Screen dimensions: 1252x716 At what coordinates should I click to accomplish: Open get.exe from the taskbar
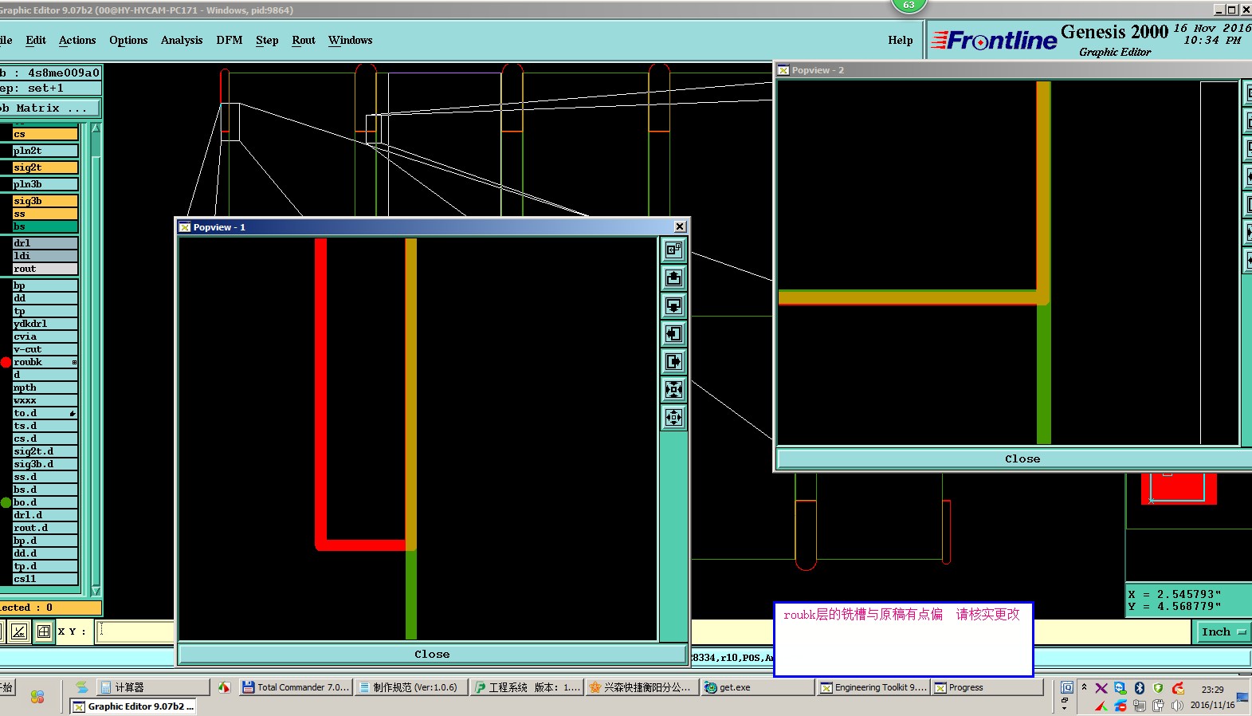757,687
